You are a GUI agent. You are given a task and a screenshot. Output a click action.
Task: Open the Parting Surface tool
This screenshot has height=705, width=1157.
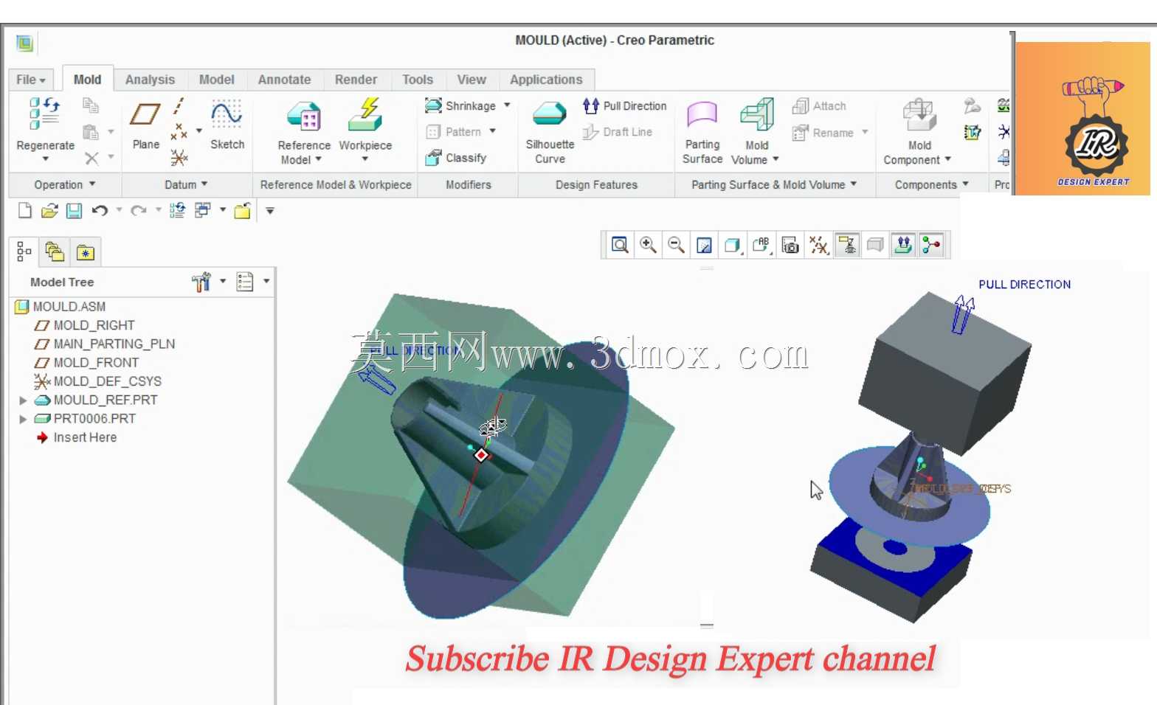coord(702,133)
